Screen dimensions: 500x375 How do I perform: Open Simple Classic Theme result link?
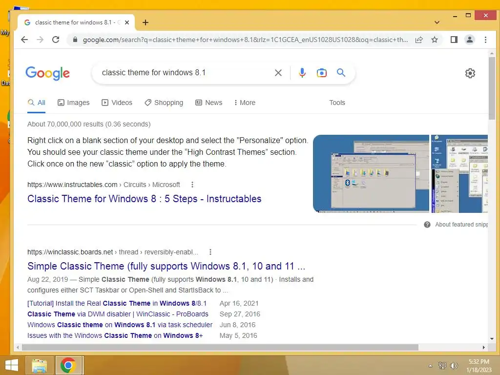(166, 266)
